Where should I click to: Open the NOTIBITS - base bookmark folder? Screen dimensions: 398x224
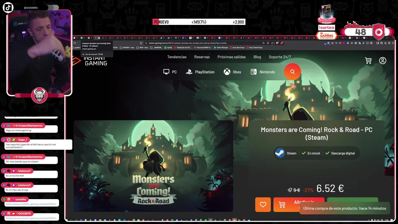(x=127, y=48)
